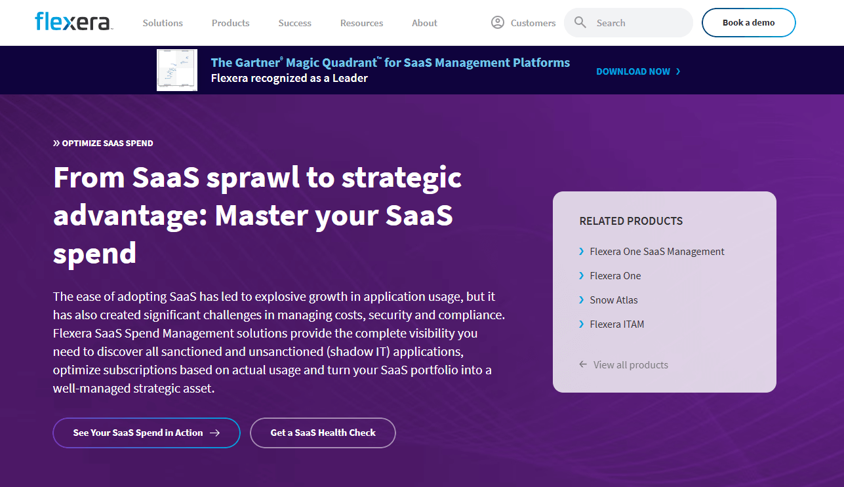Click the chevron beside Download Now
The height and width of the screenshot is (487, 844).
(x=678, y=71)
